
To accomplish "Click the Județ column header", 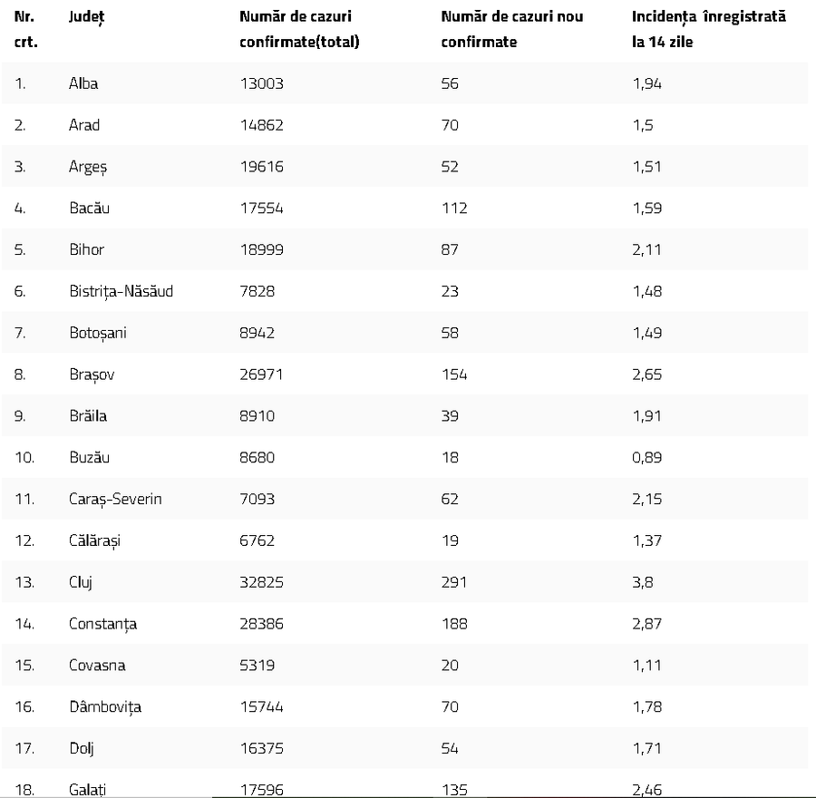I will pyautogui.click(x=86, y=17).
